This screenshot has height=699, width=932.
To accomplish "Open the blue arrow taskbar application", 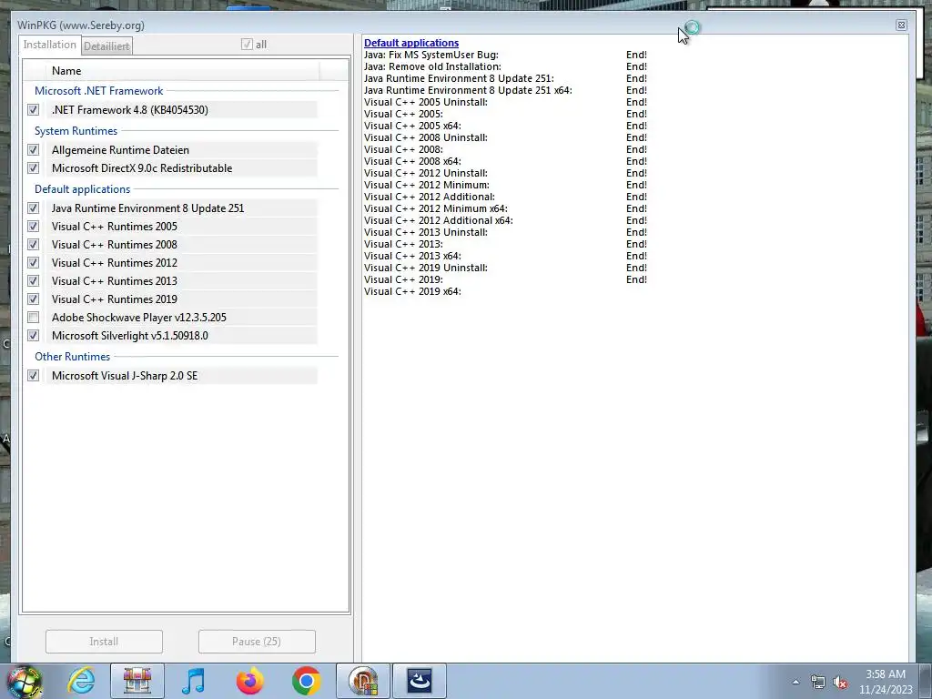I will 419,681.
